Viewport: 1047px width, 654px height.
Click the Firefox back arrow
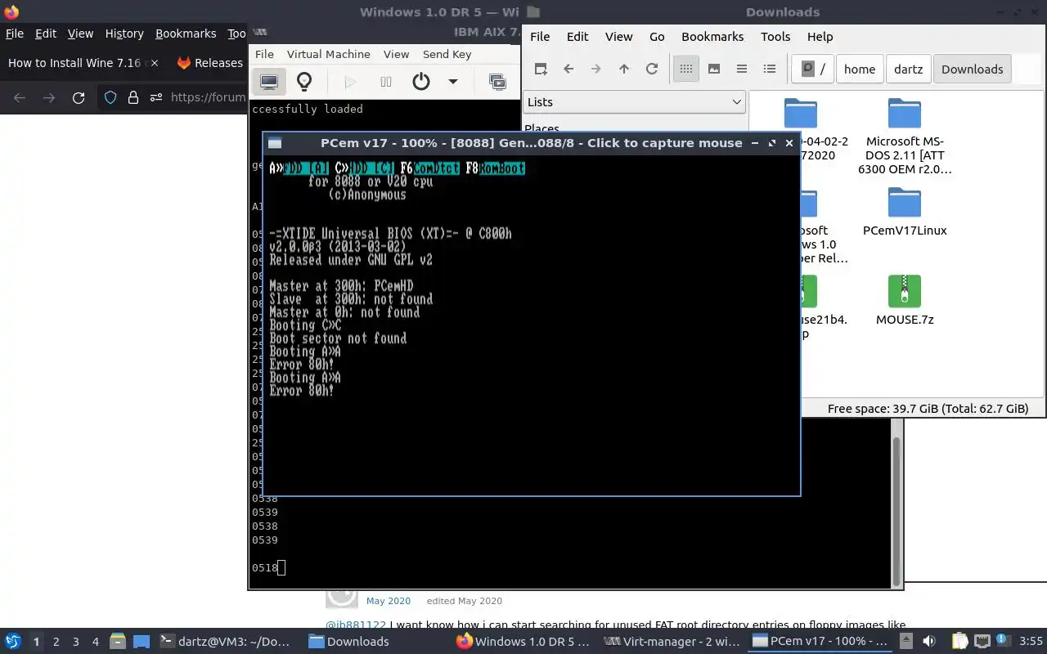coord(20,97)
